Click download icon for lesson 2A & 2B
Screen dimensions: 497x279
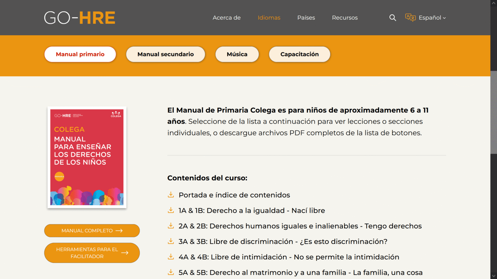coord(171,226)
